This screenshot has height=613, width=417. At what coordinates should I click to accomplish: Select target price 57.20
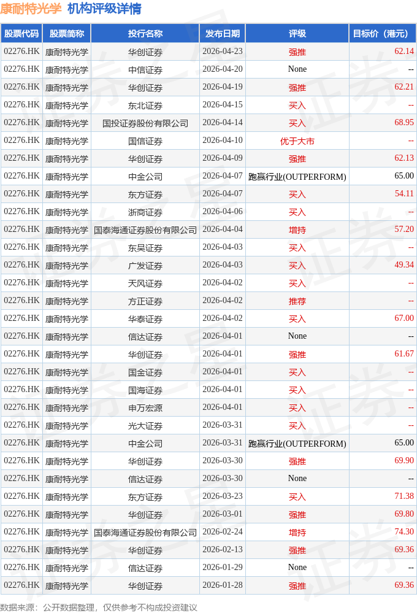point(404,229)
